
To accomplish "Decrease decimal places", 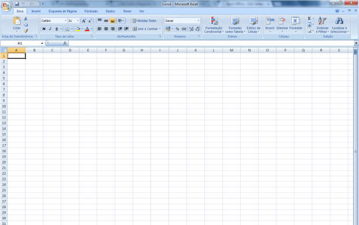I will 197,29.
